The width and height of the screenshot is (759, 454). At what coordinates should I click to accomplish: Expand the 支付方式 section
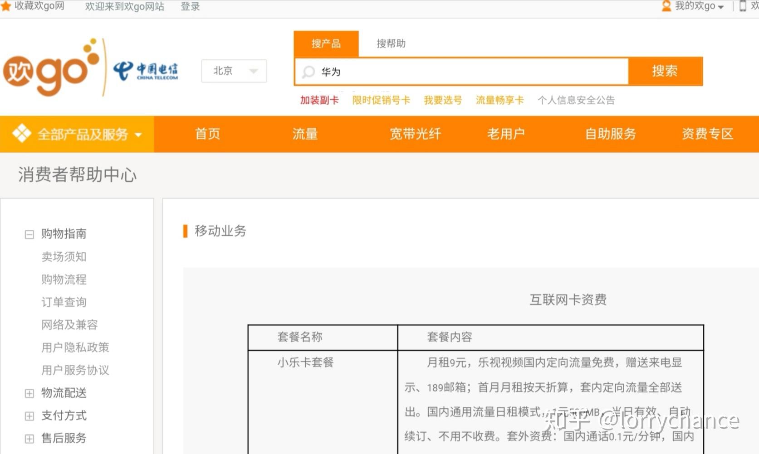(29, 416)
